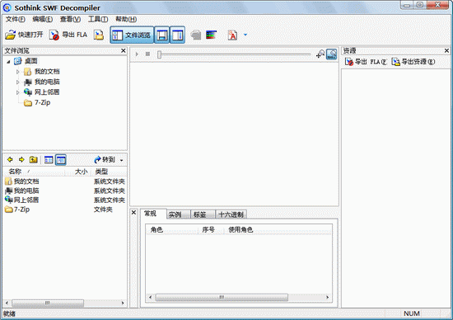Viewport: 453px width, 320px height.
Task: Click the export resources icon beside 导出 FLA
Action: 99,35
